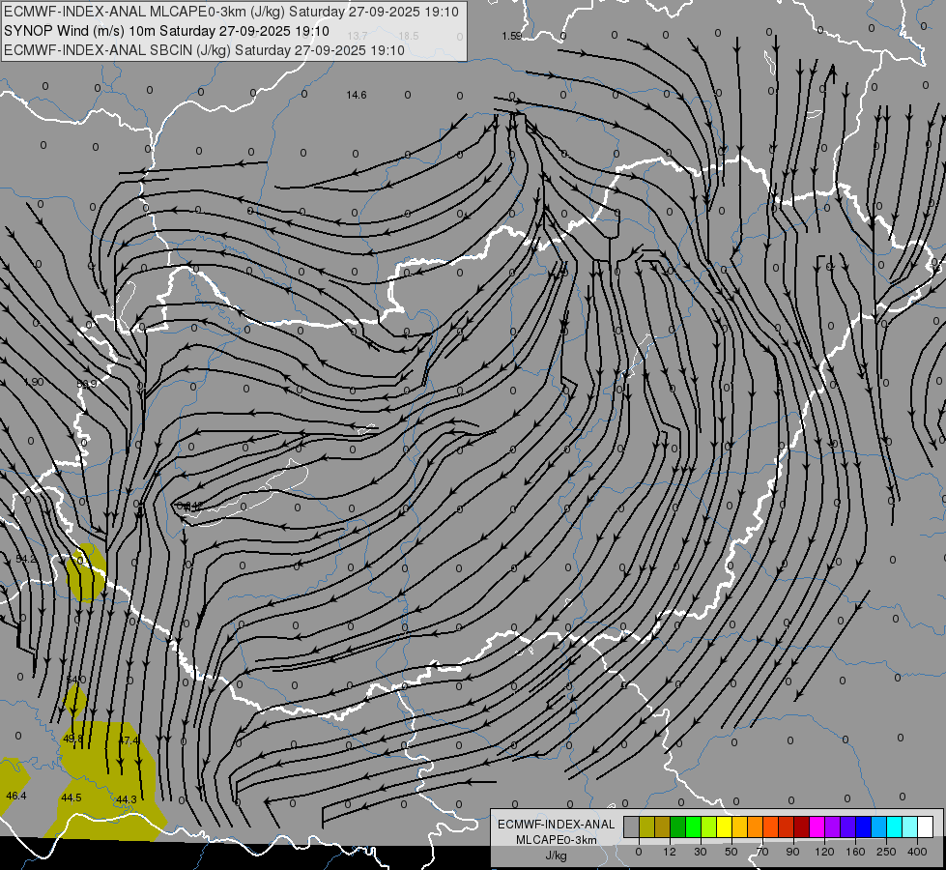946x870 pixels.
Task: Click the yellow swatch in the color scale
Action: [725, 826]
